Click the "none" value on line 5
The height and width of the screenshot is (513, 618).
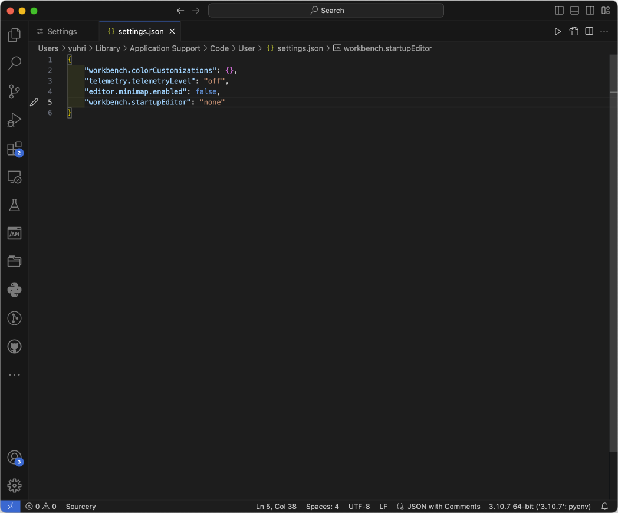coord(212,102)
